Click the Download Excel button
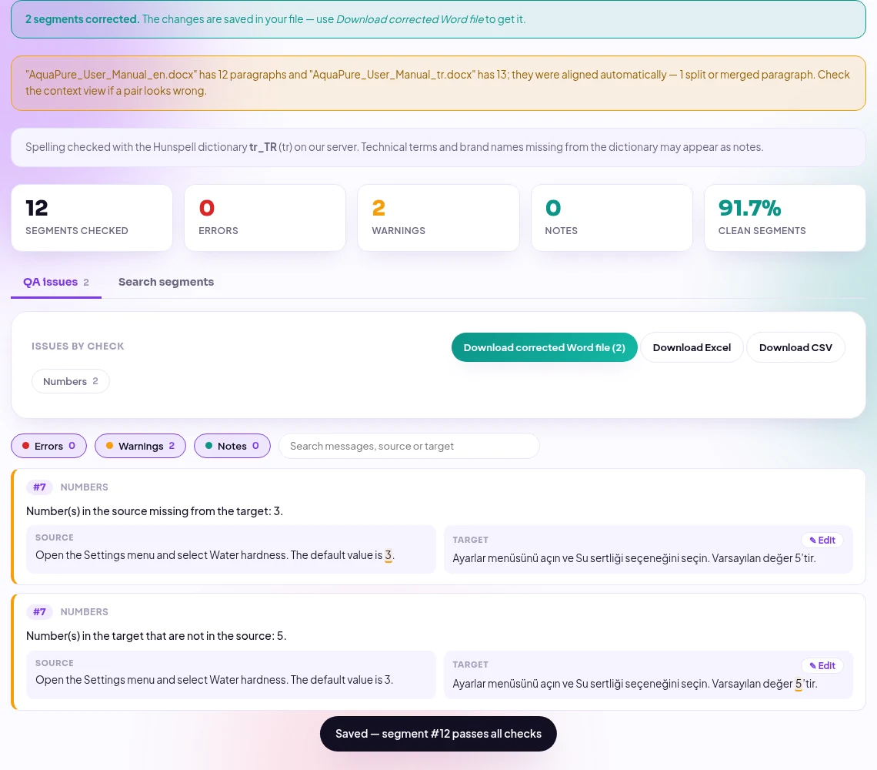This screenshot has width=877, height=770. (x=692, y=347)
